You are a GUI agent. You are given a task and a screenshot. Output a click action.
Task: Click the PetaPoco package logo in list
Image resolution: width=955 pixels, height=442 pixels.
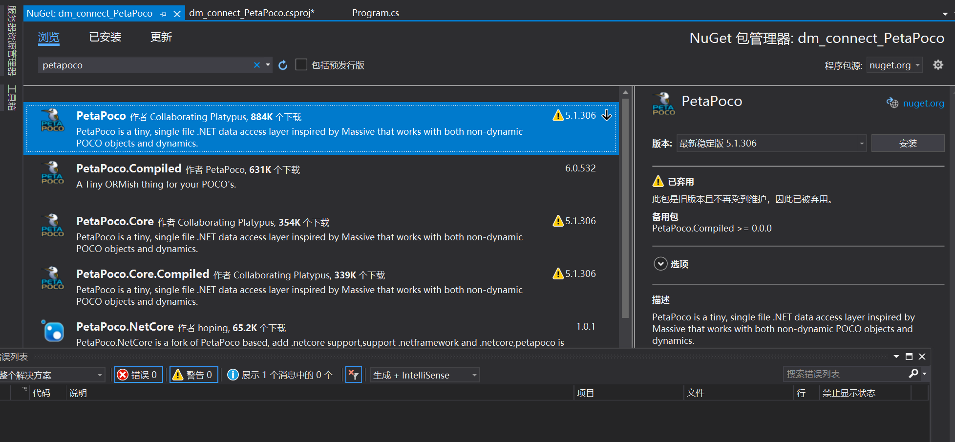click(x=52, y=120)
